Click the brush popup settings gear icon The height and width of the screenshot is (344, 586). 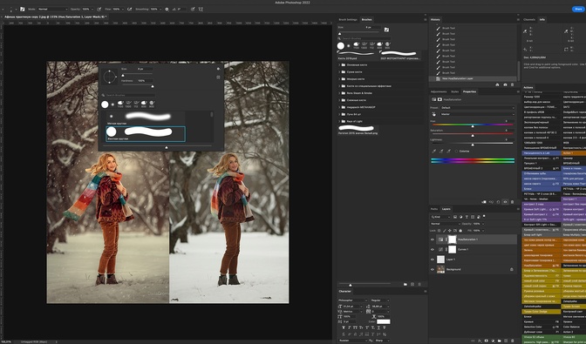pyautogui.click(x=218, y=69)
